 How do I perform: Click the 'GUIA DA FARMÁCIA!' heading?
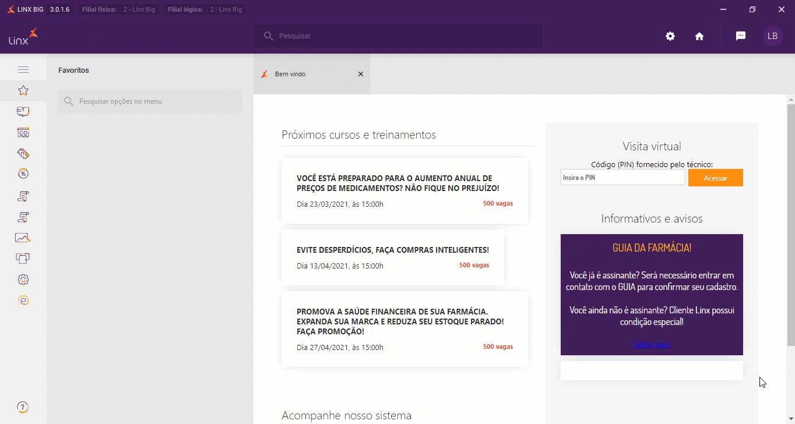(x=652, y=248)
